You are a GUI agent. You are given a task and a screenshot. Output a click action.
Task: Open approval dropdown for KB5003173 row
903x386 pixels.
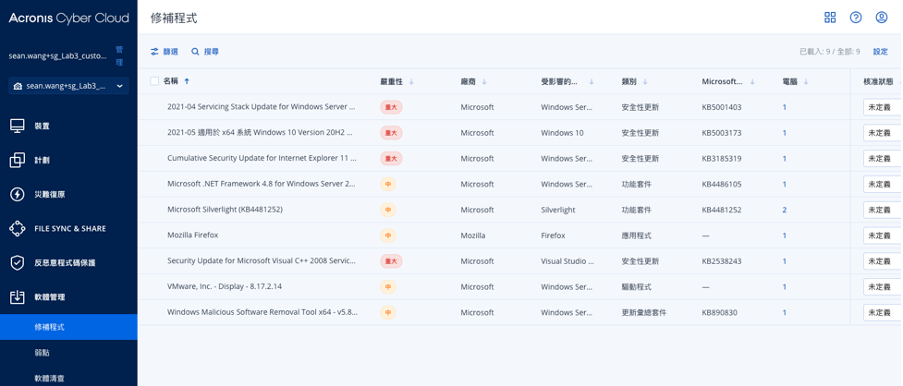883,133
